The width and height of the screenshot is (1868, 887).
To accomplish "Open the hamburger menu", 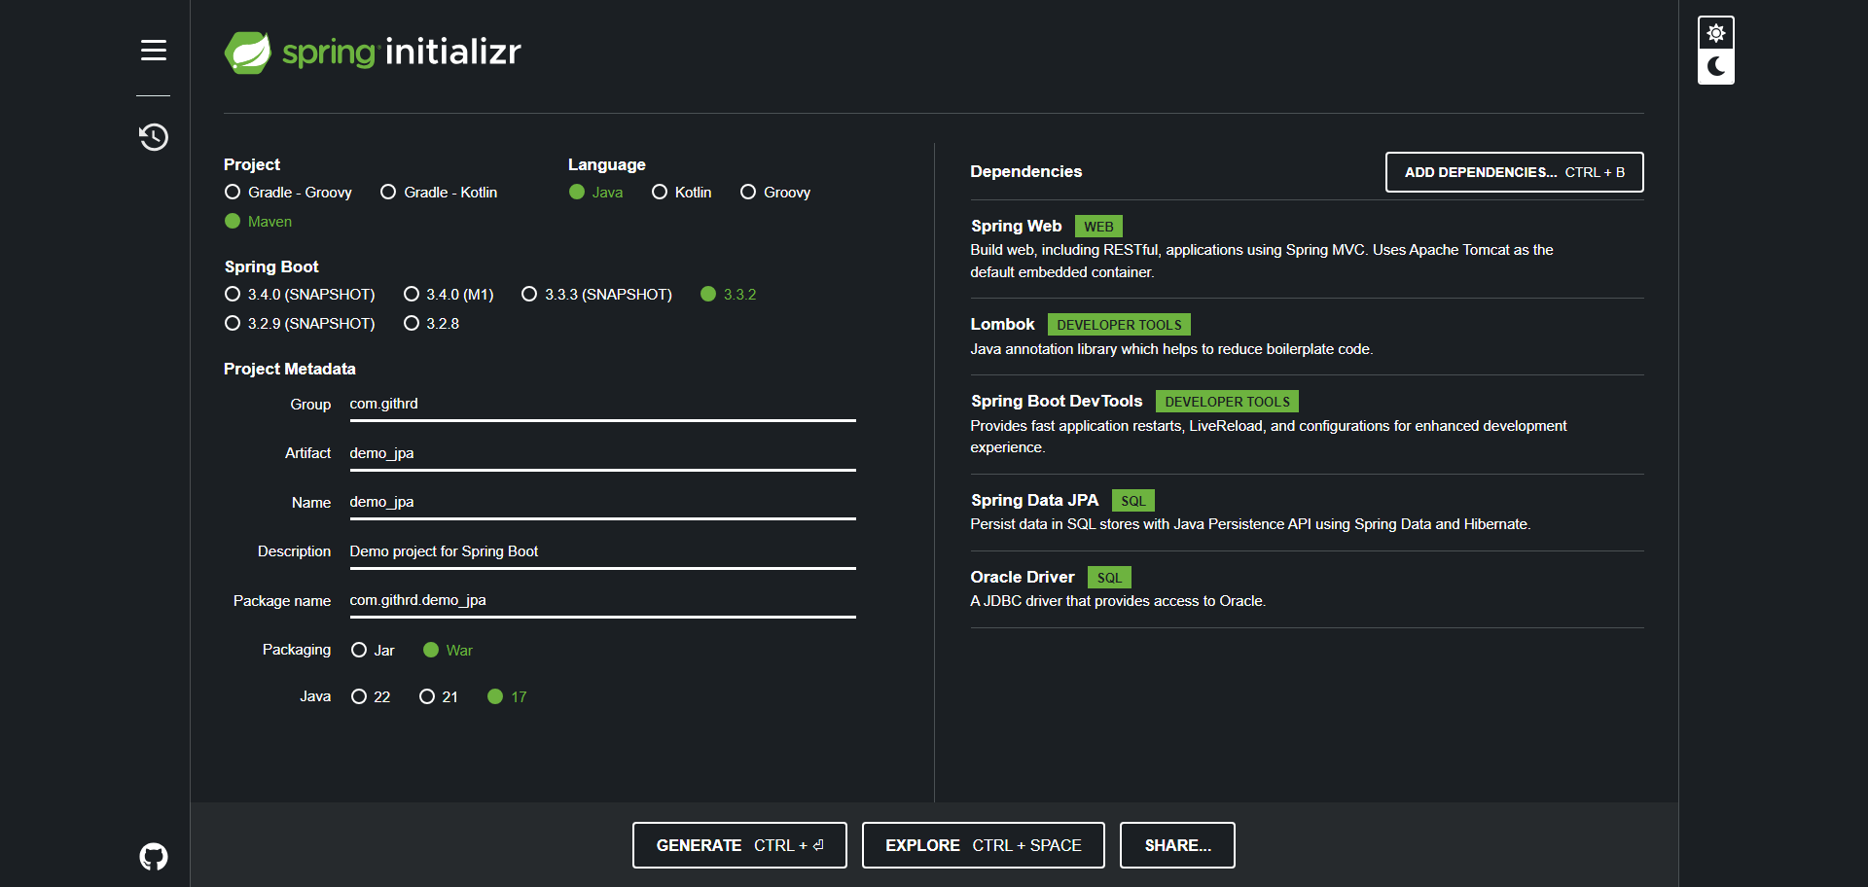I will tap(154, 50).
